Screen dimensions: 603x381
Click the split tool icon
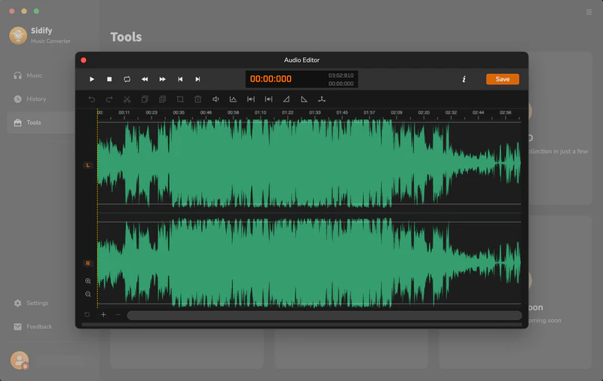click(322, 99)
